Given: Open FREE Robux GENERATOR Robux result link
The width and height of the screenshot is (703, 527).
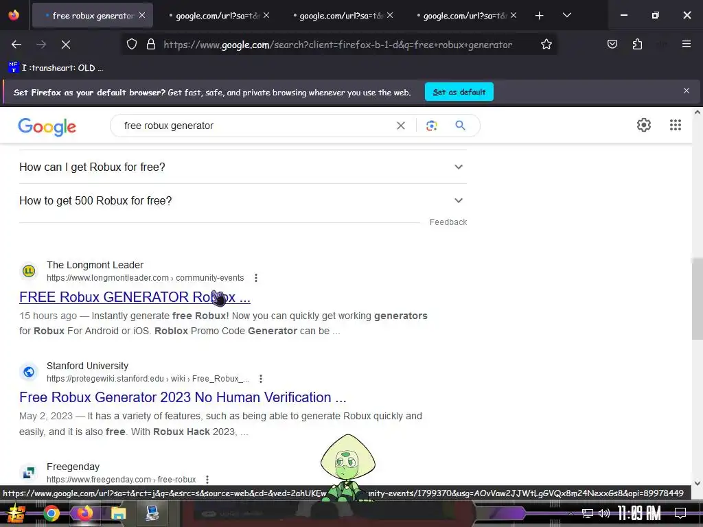Looking at the screenshot, I should click(135, 297).
